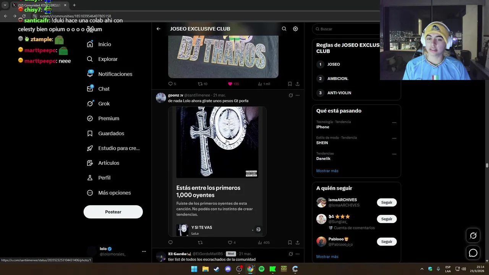Open Notificaciones in the sidebar
Viewport: 489px width, 275px height.
[x=110, y=74]
